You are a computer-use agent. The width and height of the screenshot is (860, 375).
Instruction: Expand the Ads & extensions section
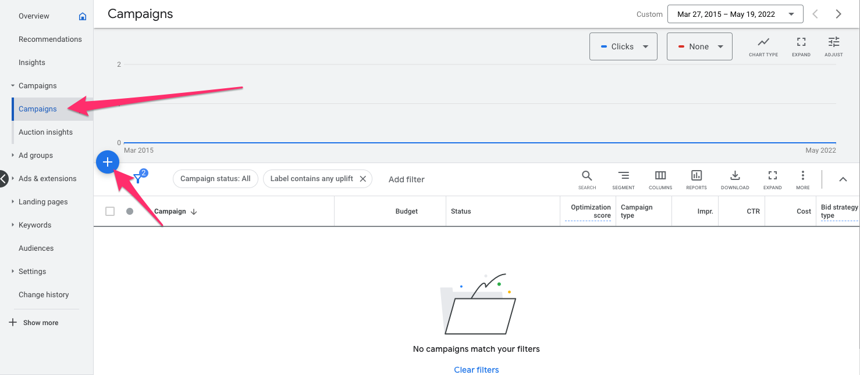(13, 179)
